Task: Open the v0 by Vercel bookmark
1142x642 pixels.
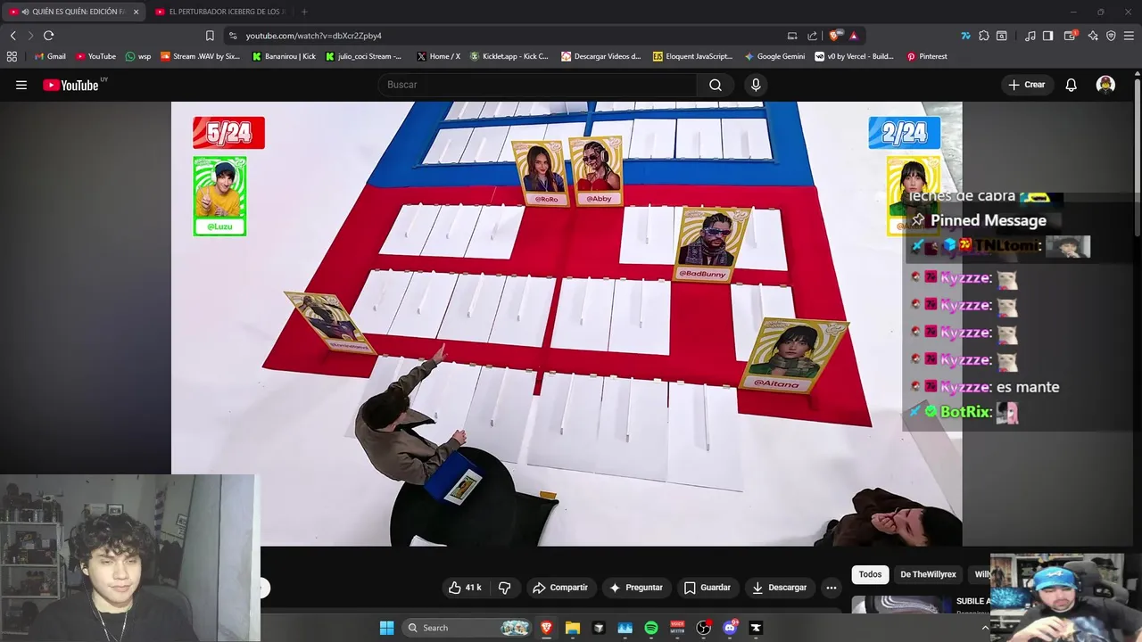Action: point(854,56)
